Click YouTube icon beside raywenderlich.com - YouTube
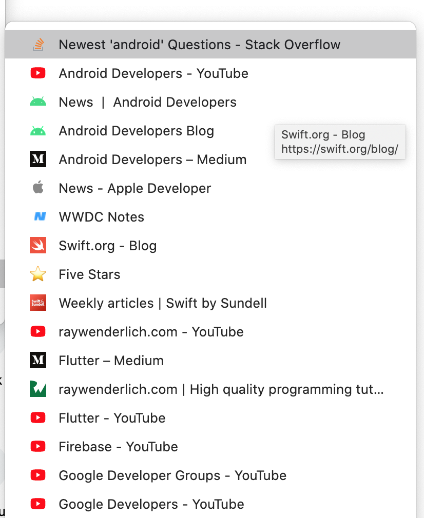This screenshot has height=518, width=424. coord(38,331)
